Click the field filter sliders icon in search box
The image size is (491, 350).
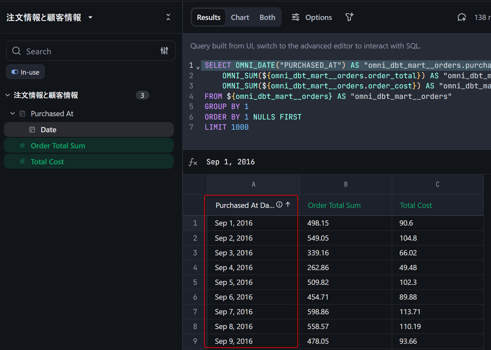pyautogui.click(x=164, y=51)
